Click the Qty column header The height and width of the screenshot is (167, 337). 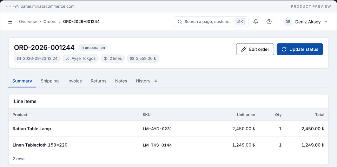(x=278, y=115)
